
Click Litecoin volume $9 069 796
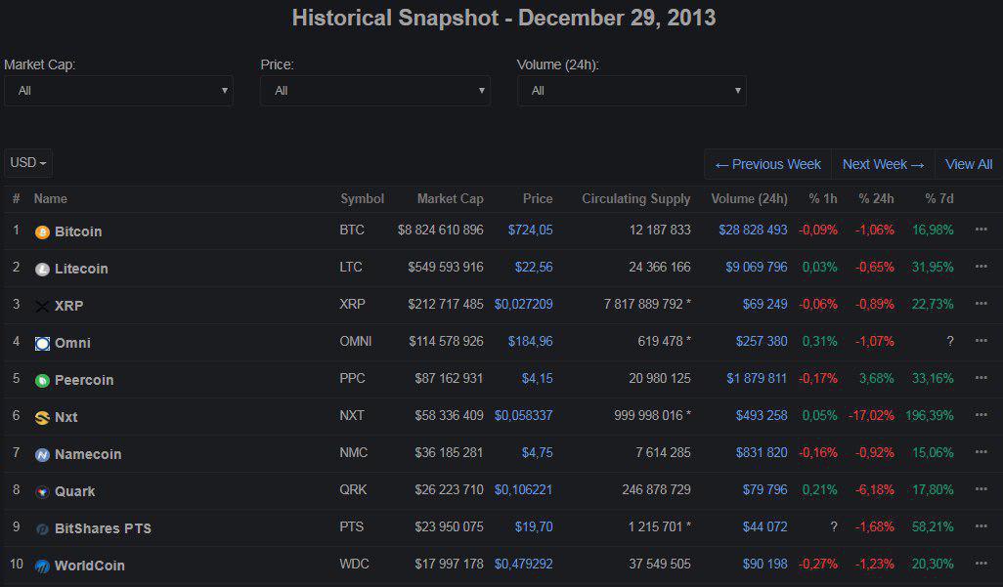[756, 267]
